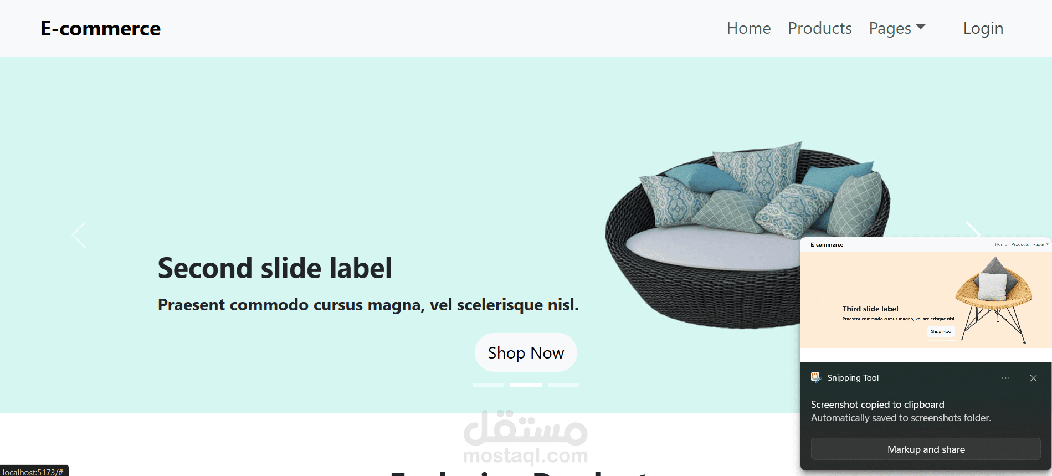
Task: Open the screenshot preview thumbnail
Action: 926,299
